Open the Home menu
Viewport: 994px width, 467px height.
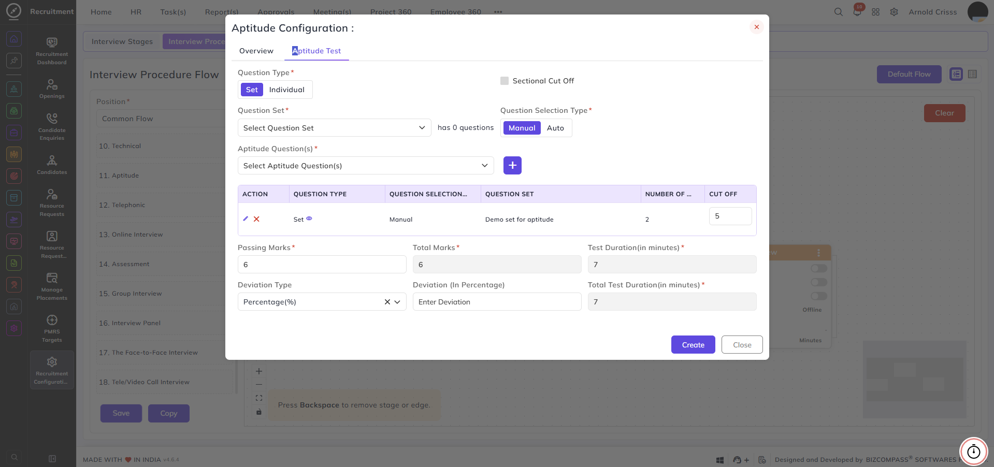(101, 12)
